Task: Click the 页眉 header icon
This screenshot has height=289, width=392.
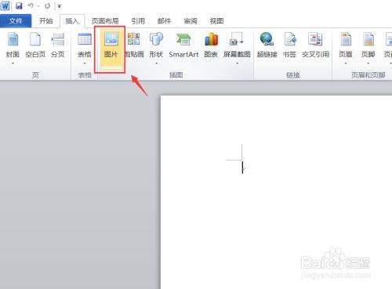Action: [346, 39]
